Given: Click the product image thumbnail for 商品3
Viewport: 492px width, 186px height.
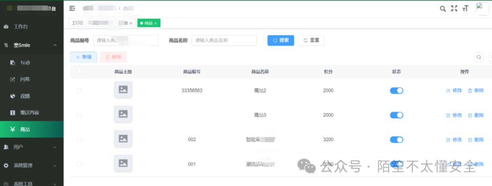Looking at the screenshot, I should pos(123,114).
